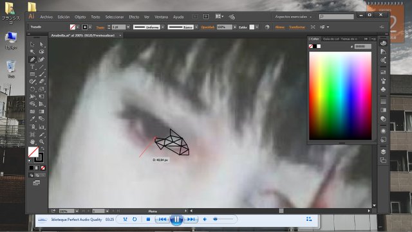The width and height of the screenshot is (412, 232).
Task: Set fill mode to Gradient
Action: [37, 168]
